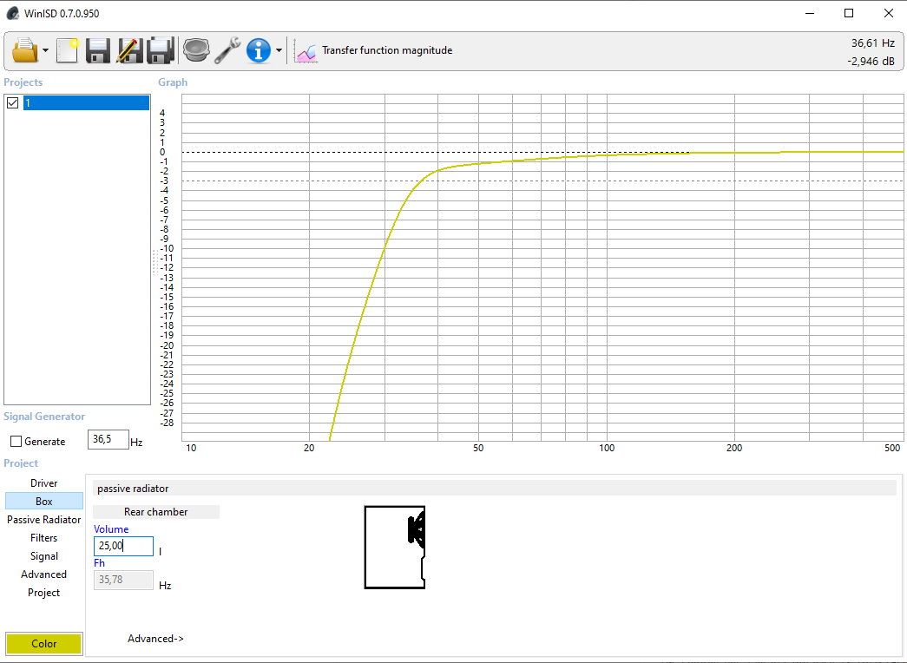Open the Advanced tab
907x663 pixels.
pos(44,574)
